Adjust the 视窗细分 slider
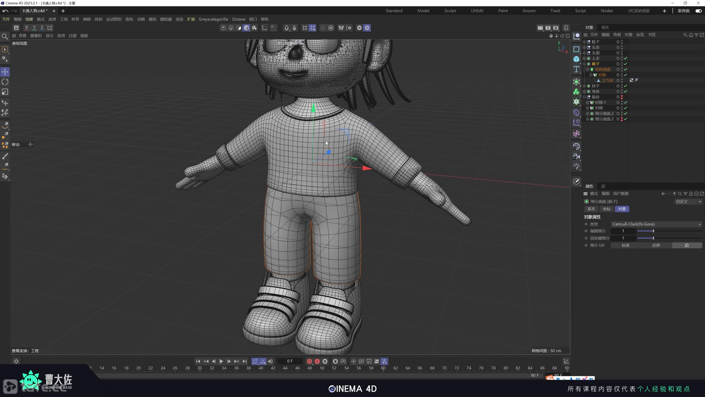 [x=653, y=231]
